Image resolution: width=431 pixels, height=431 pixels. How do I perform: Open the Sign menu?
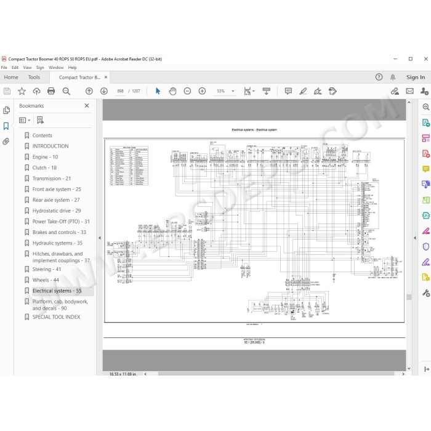coord(40,68)
